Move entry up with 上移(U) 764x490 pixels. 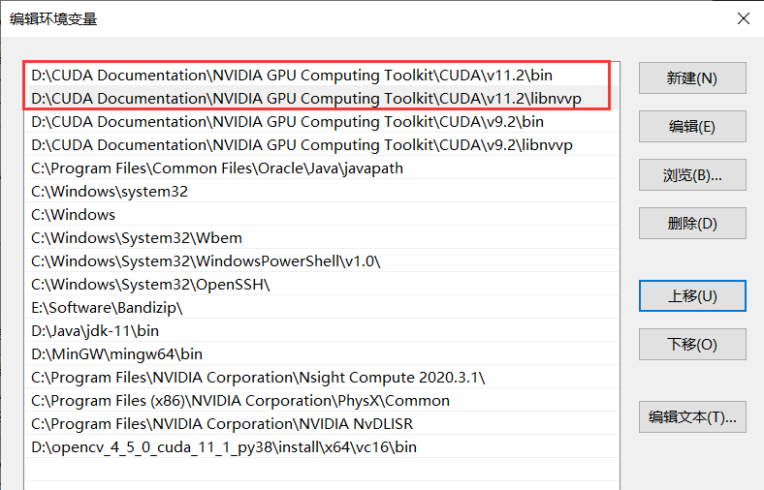click(691, 295)
